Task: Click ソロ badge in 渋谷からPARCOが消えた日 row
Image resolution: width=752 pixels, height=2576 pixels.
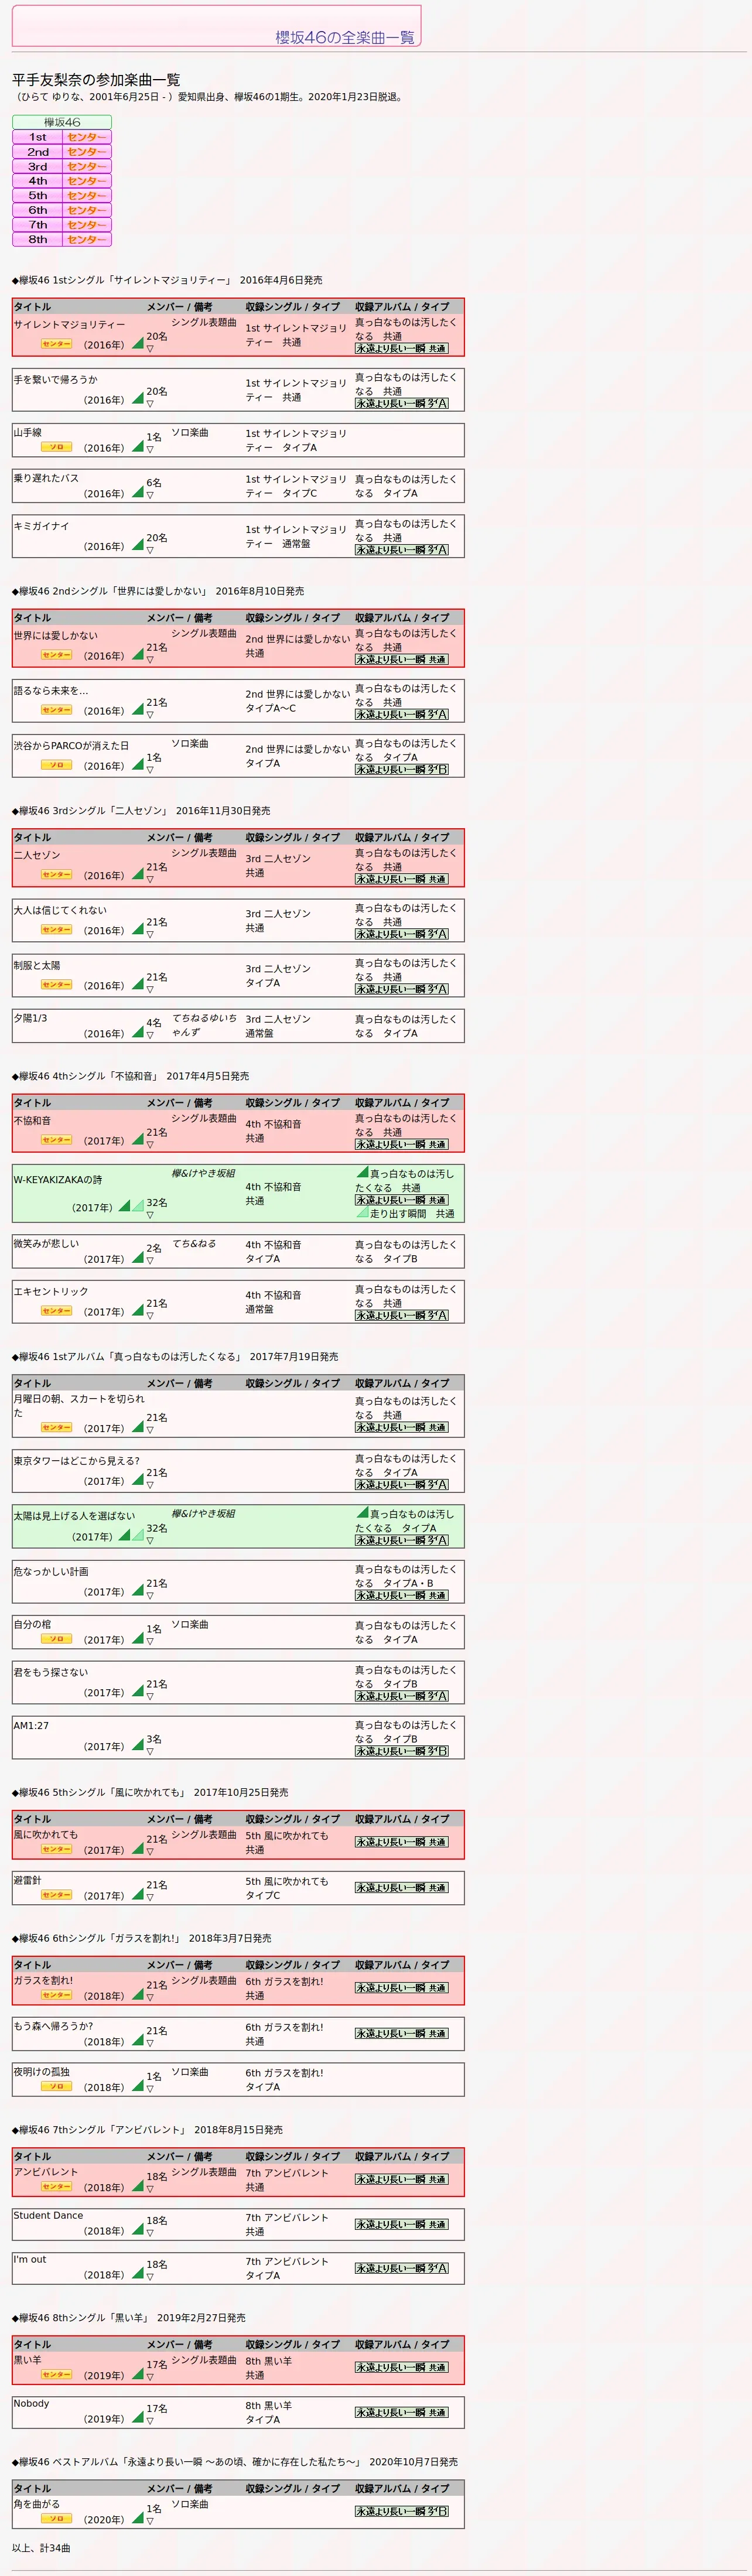Action: click(56, 765)
